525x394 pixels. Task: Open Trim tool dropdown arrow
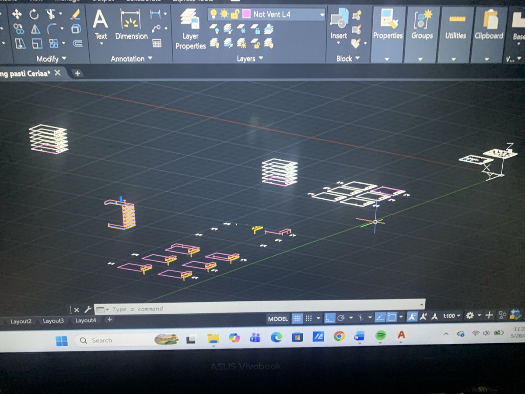coord(60,14)
